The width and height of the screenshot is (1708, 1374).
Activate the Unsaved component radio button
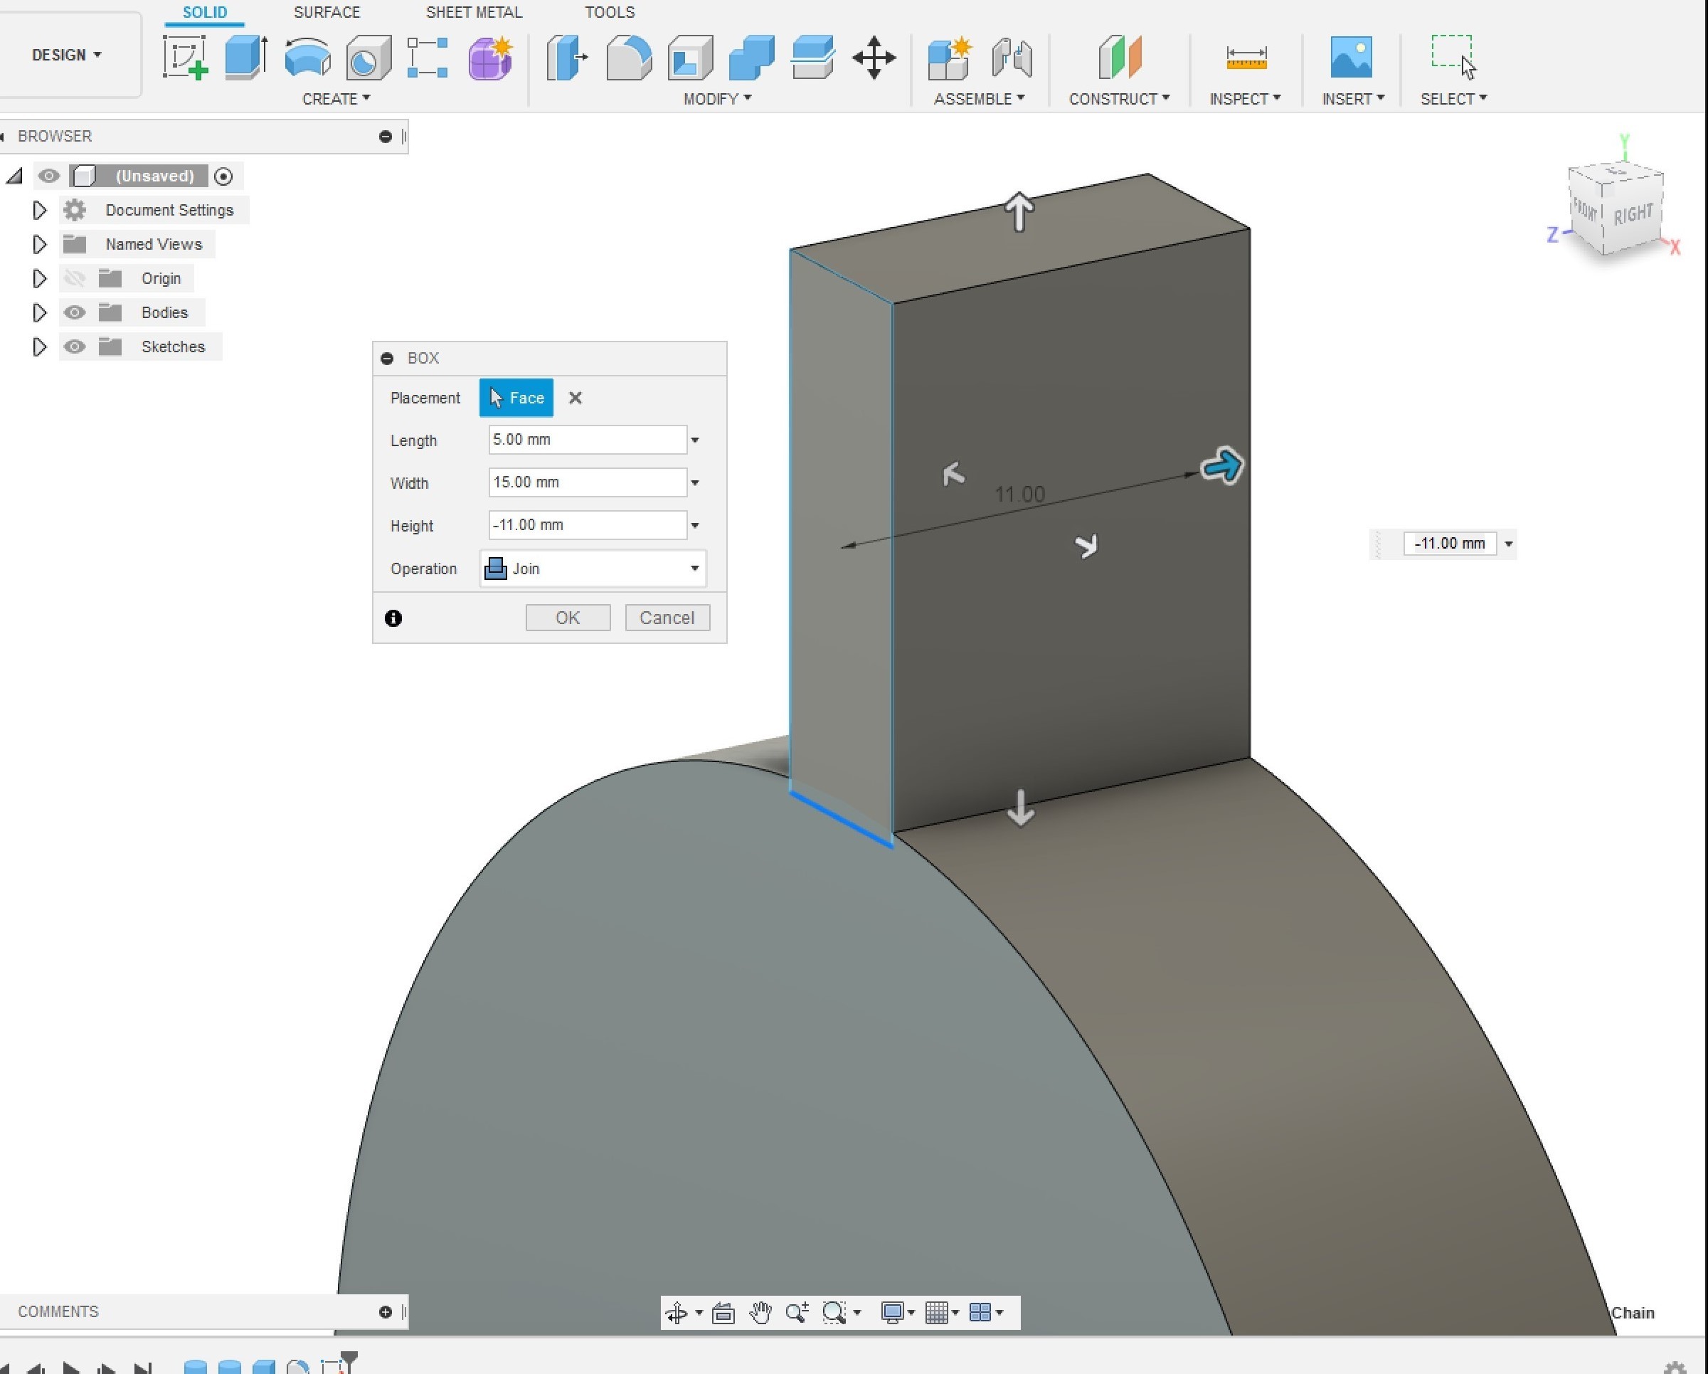(223, 176)
